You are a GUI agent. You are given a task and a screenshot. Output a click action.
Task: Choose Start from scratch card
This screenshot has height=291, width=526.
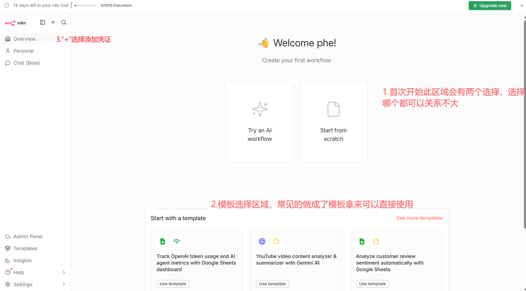(x=333, y=122)
